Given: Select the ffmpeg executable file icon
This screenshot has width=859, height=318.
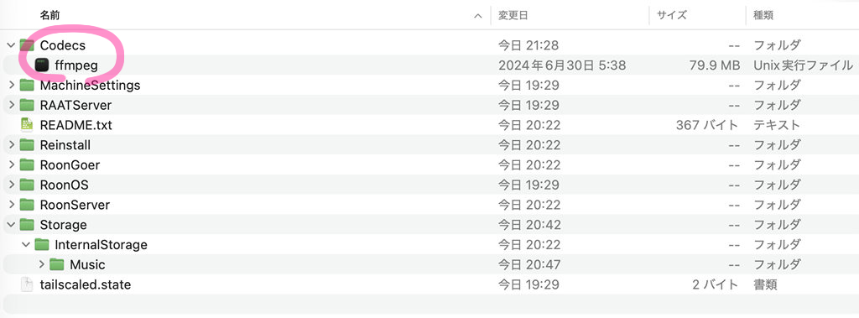Looking at the screenshot, I should click(42, 65).
